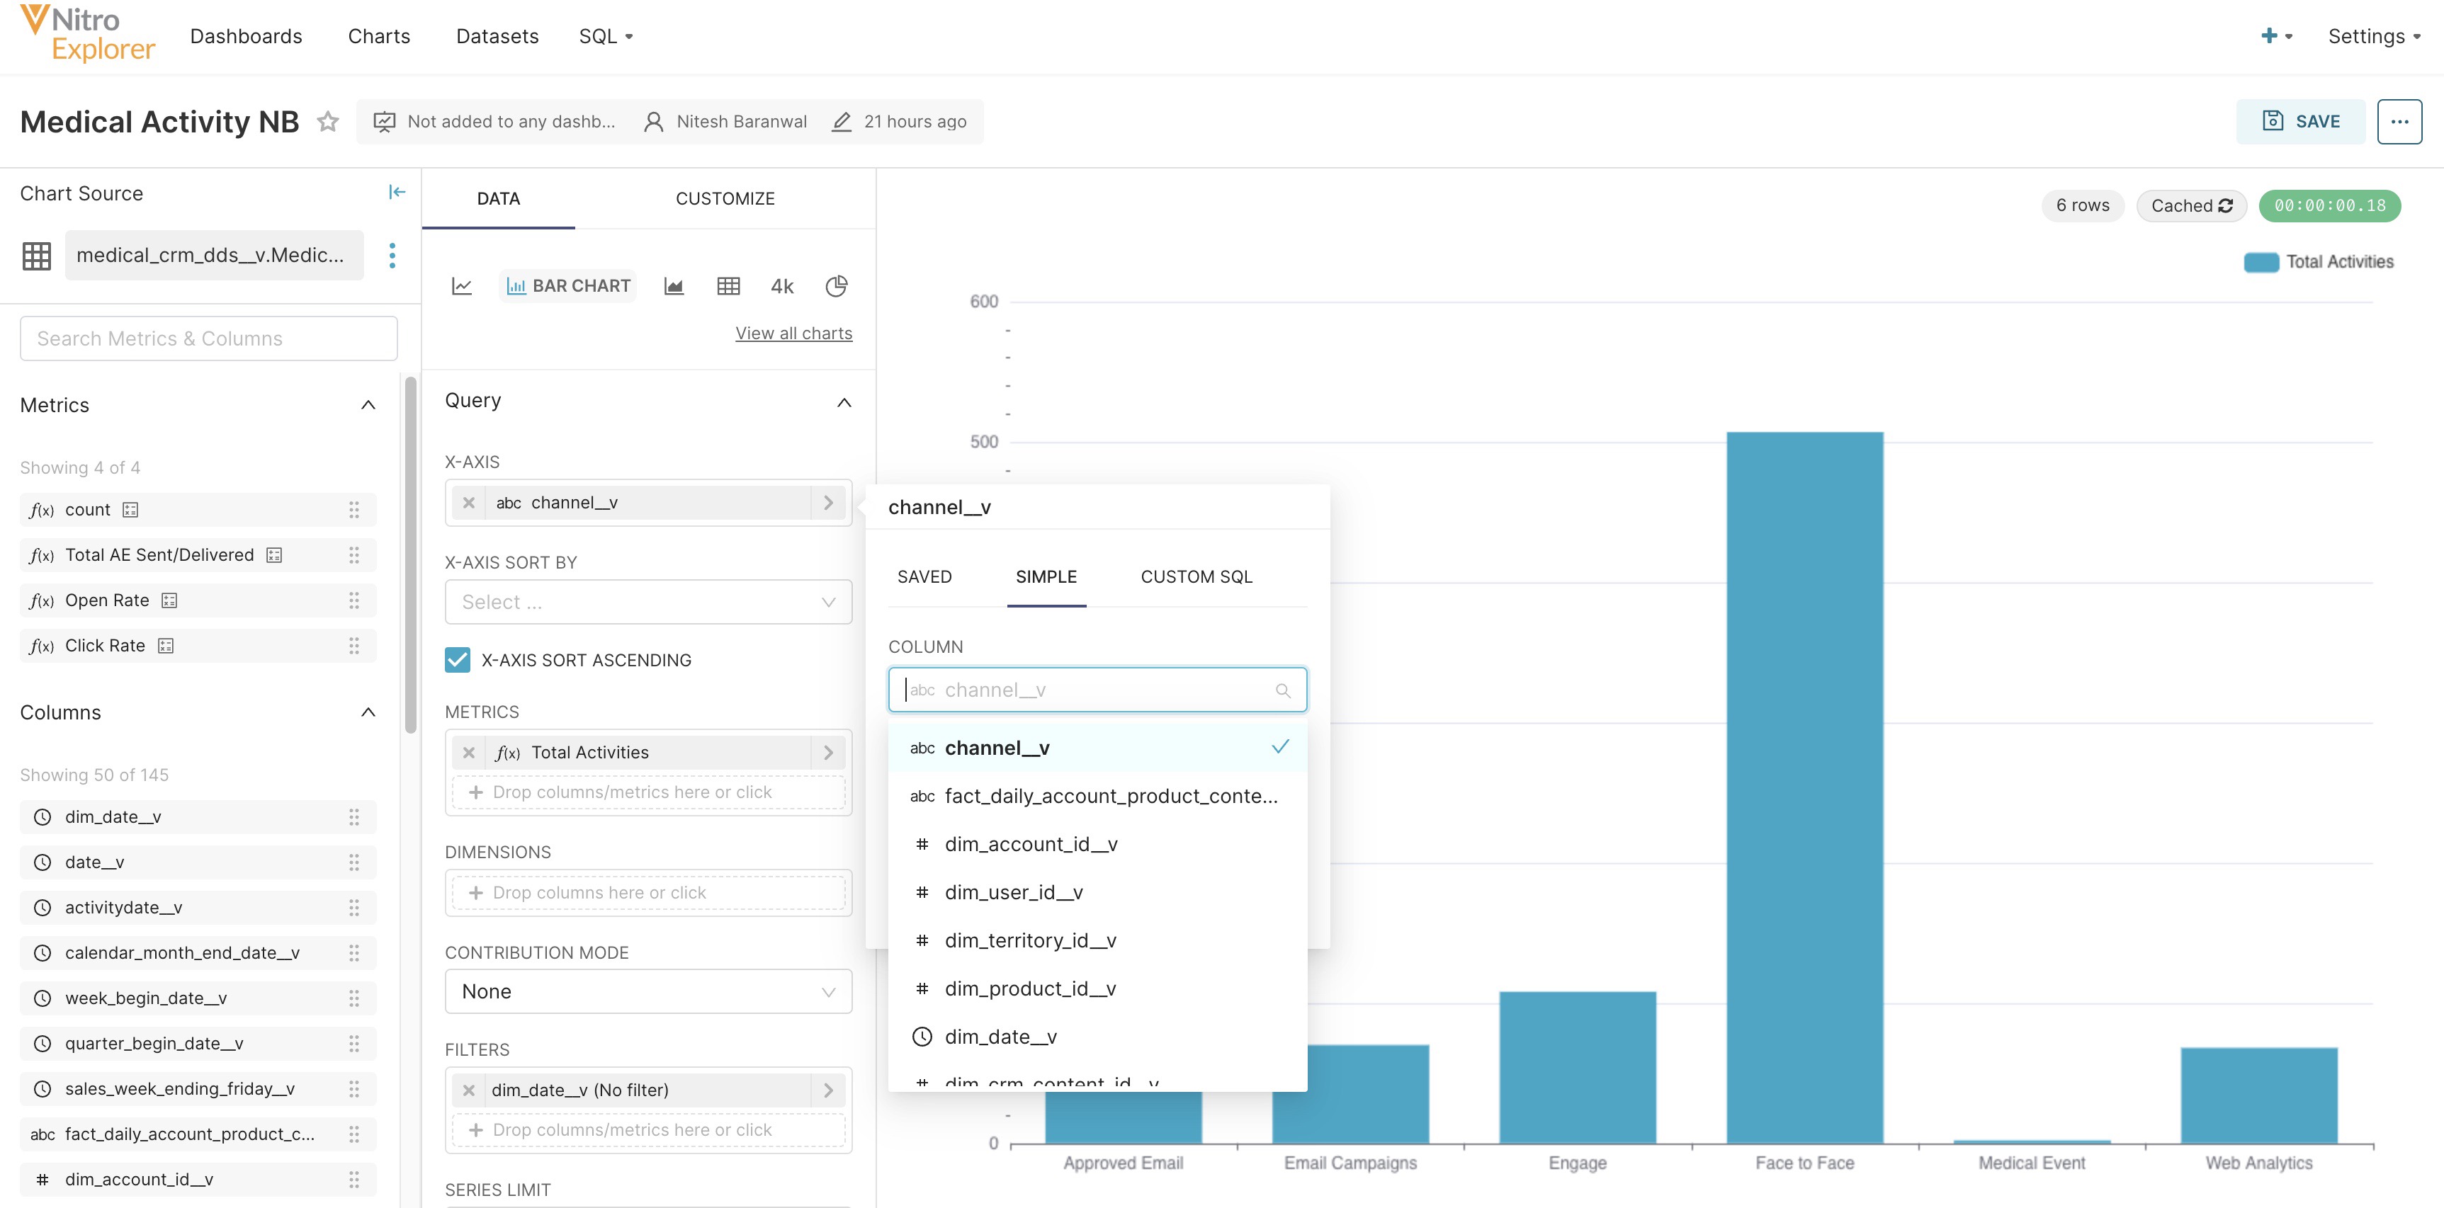Select the table chart type icon

(728, 286)
